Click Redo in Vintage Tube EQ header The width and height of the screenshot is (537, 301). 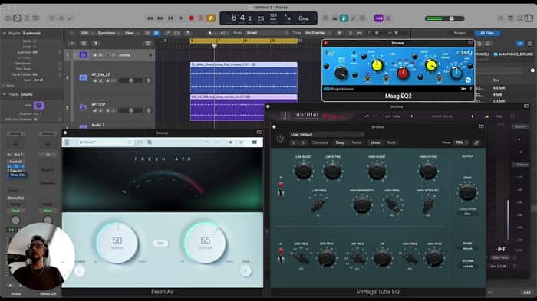click(x=391, y=142)
